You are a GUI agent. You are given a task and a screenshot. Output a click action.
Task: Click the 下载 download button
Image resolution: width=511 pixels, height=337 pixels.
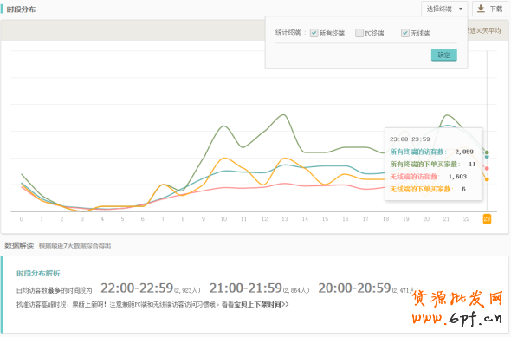click(490, 9)
